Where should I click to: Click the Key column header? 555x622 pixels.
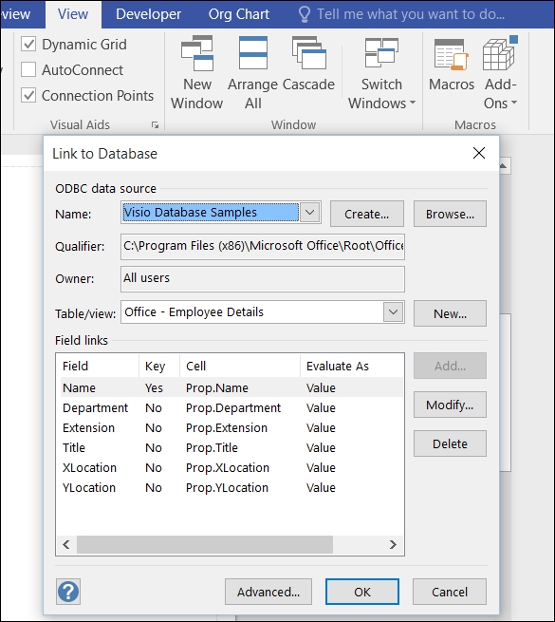(159, 366)
